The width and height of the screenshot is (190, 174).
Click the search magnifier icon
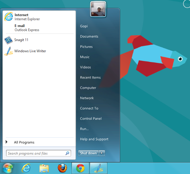[x=67, y=153]
